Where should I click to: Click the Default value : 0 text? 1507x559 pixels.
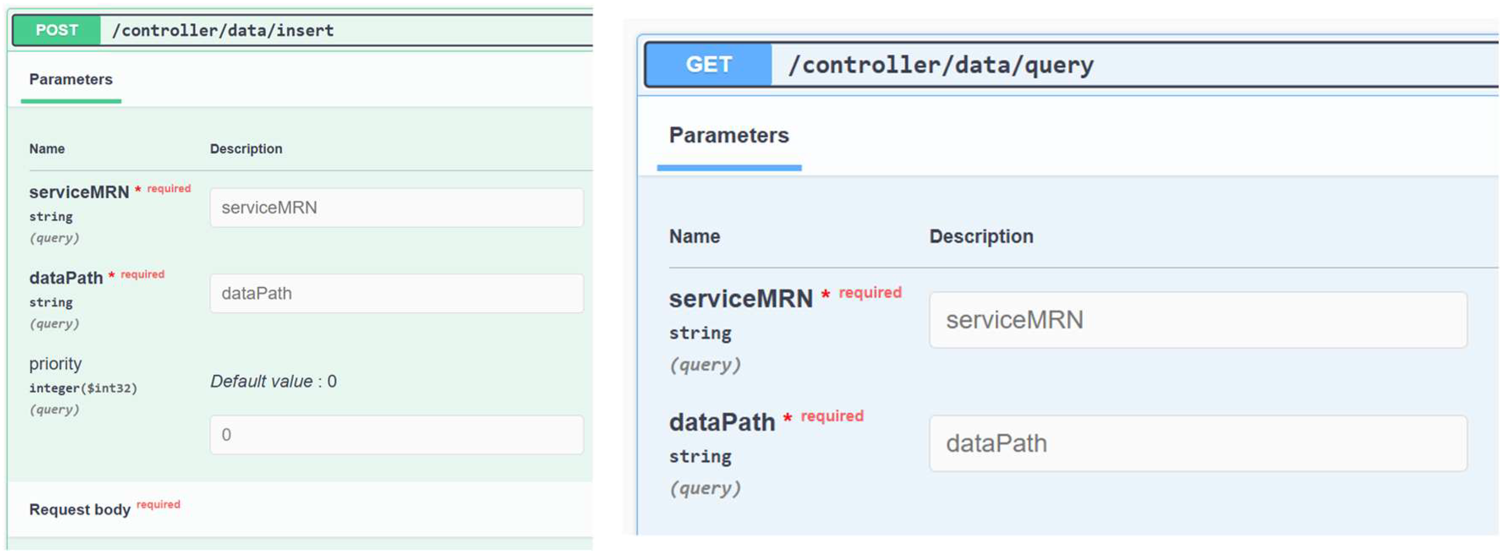point(273,381)
